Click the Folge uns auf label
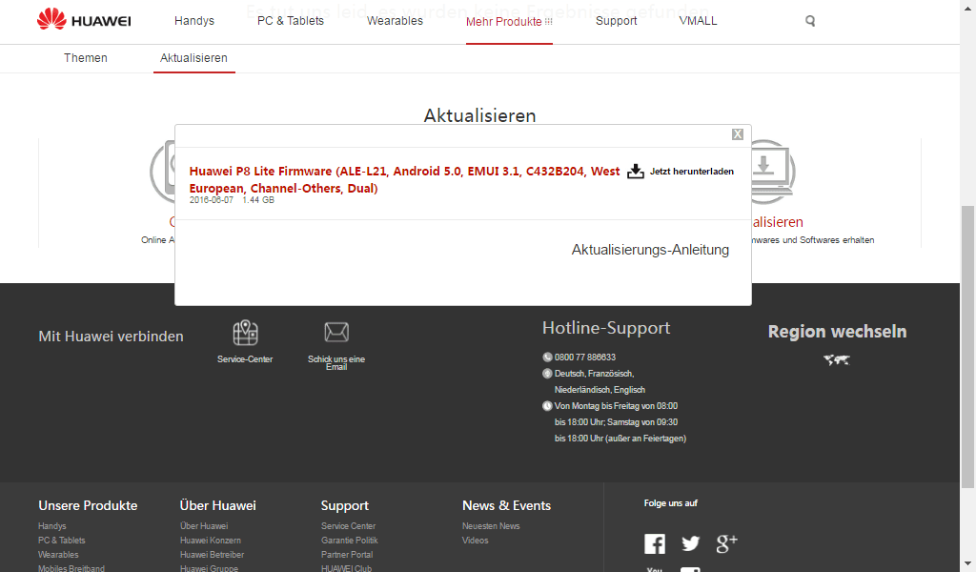Image resolution: width=976 pixels, height=572 pixels. (671, 503)
